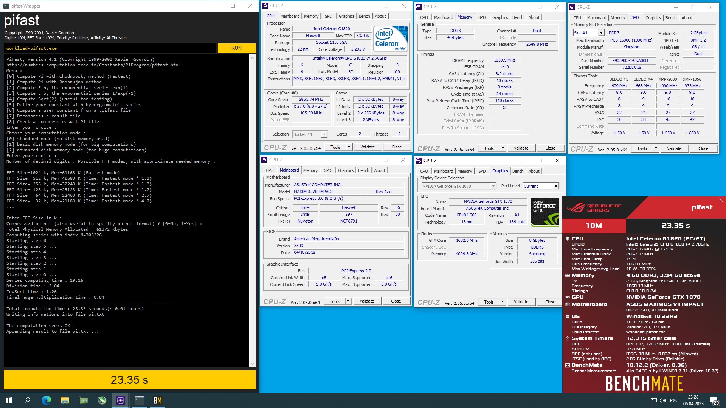Image resolution: width=726 pixels, height=408 pixels.
Task: Click Close in the Graphics window
Action: [550, 302]
